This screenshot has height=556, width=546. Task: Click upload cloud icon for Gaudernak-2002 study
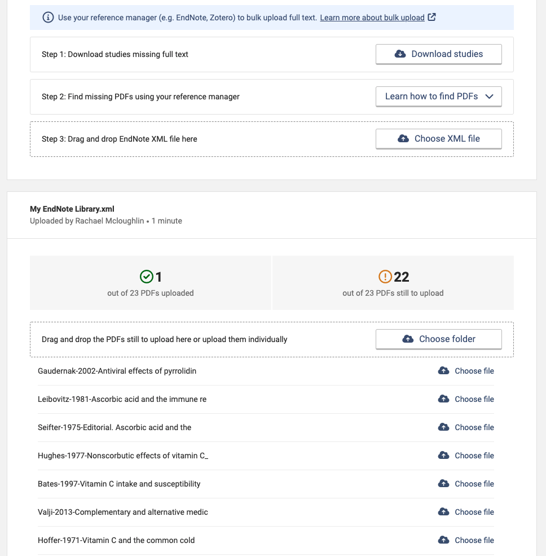(x=444, y=371)
